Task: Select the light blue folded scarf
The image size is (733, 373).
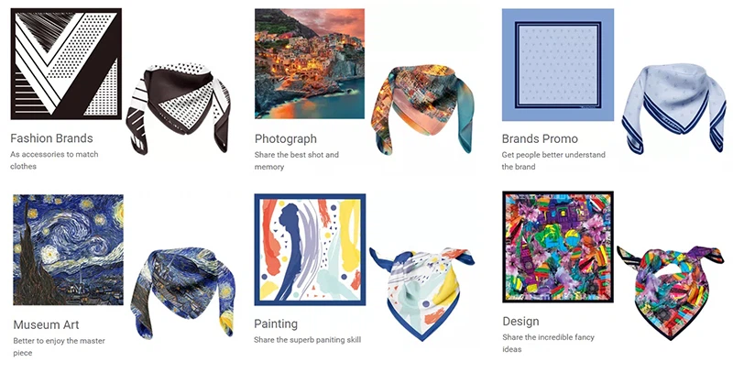Action: point(673,108)
